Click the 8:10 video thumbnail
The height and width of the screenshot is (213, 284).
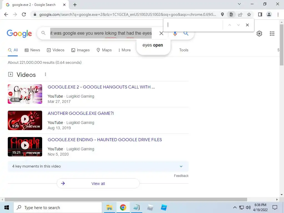(x=25, y=94)
